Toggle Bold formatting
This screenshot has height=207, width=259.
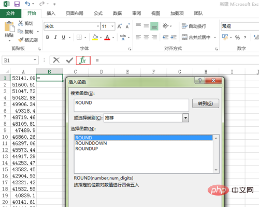(x=48, y=37)
